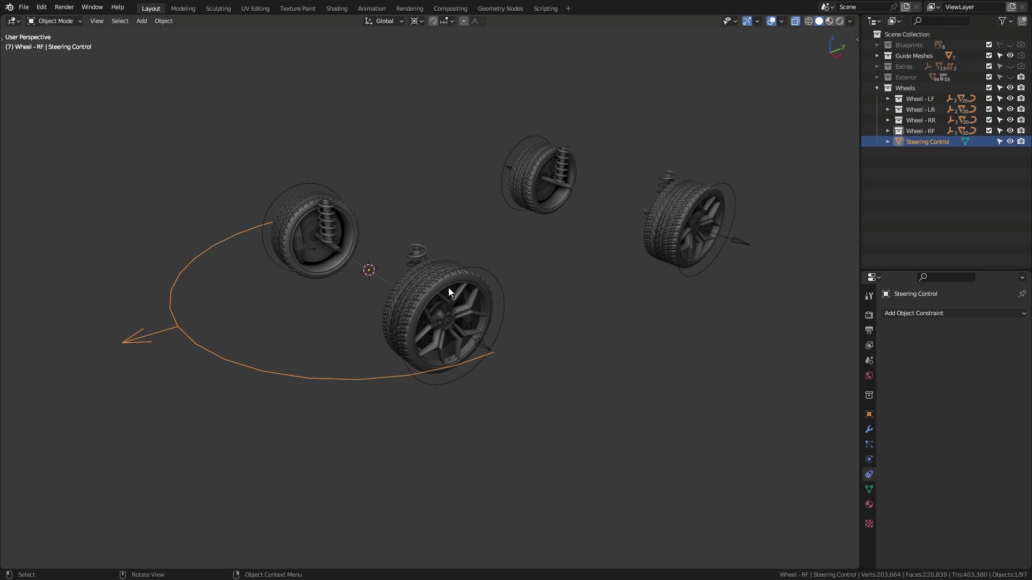Click the New Scene duplicate icon
Screen dimensions: 1032x580
[906, 7]
